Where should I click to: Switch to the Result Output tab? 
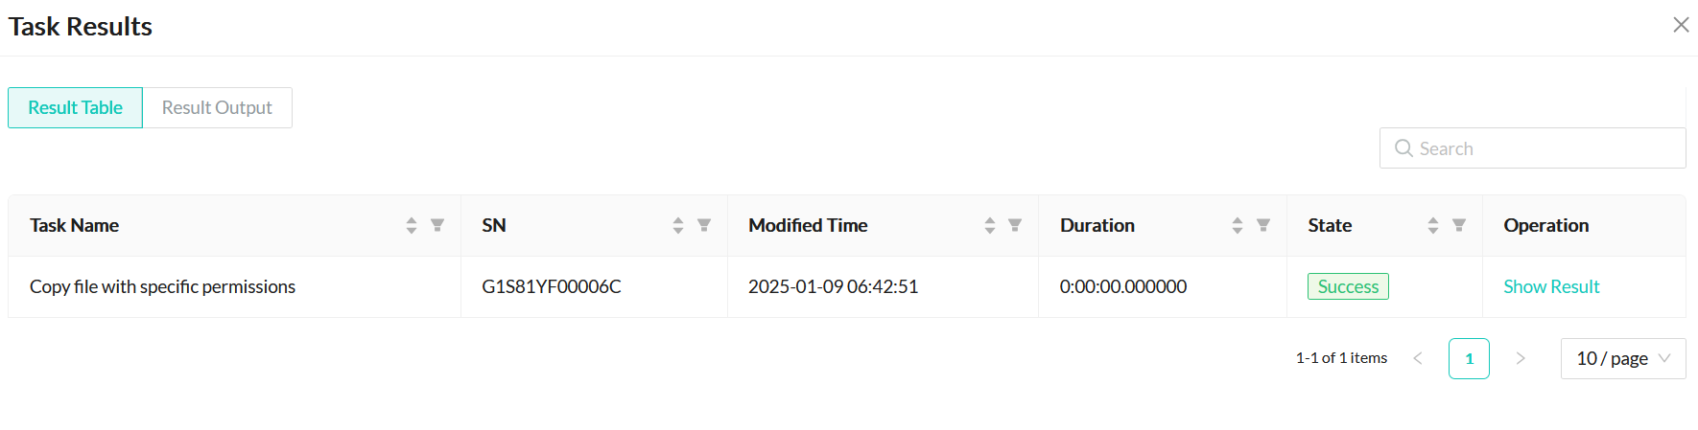point(217,107)
